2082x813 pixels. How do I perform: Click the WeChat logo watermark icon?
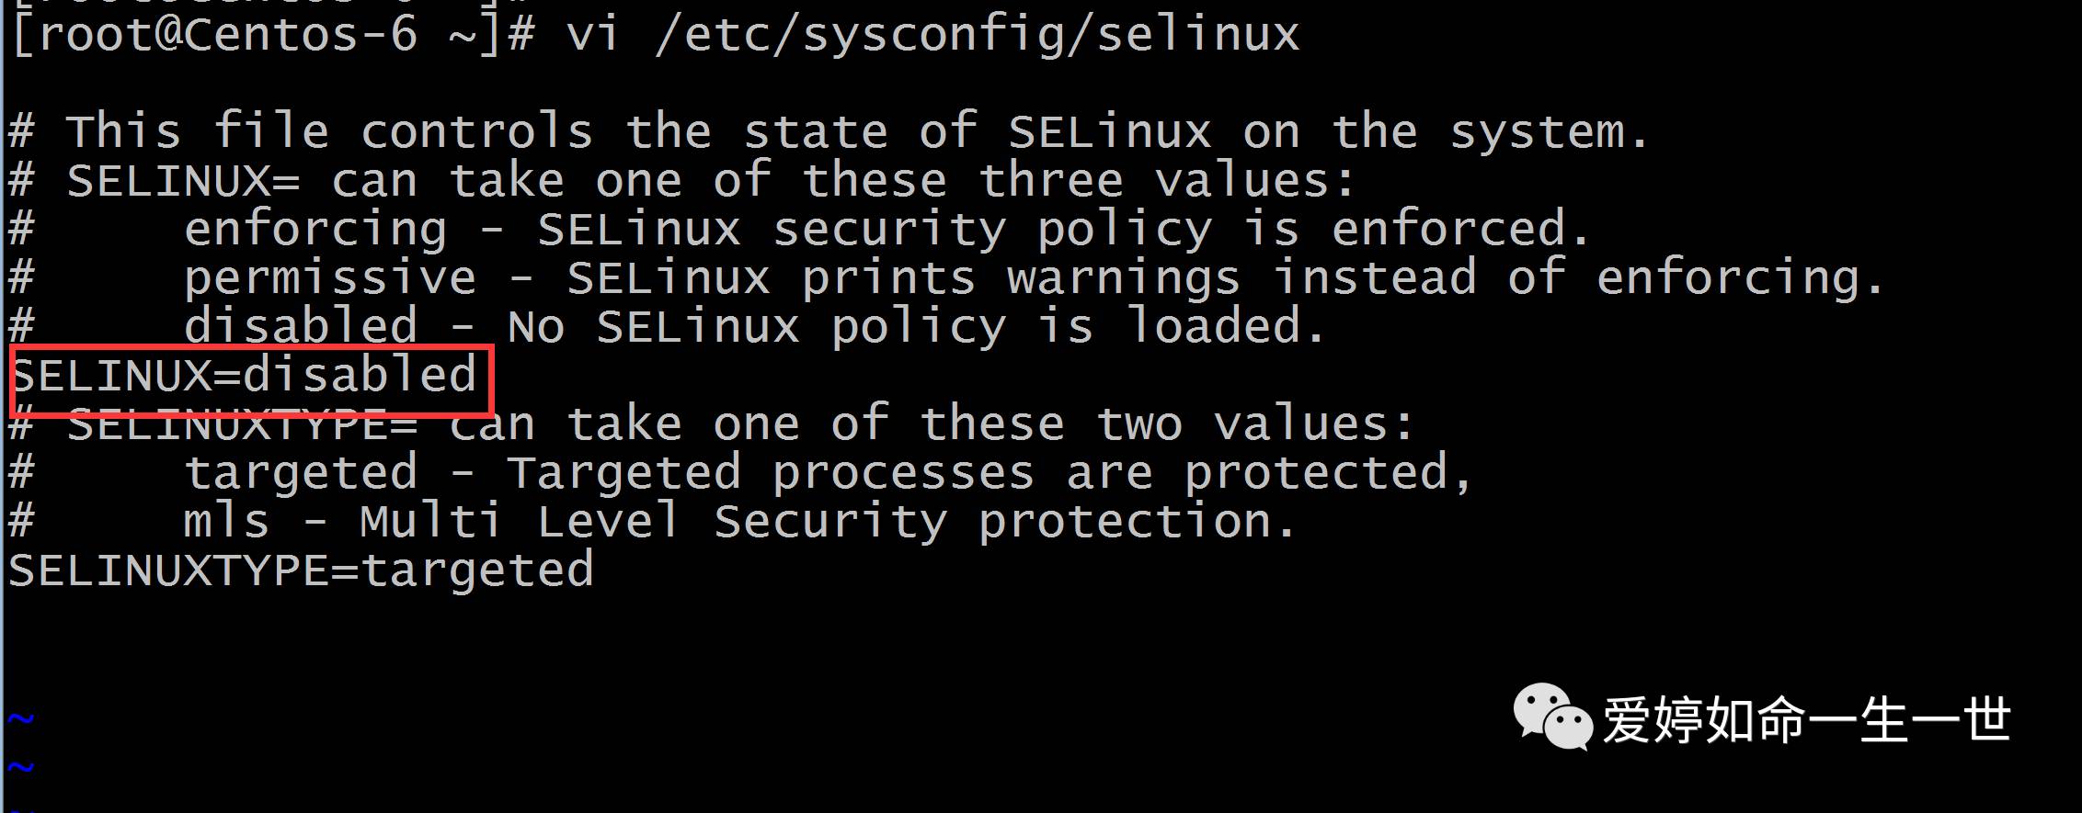(x=1552, y=717)
